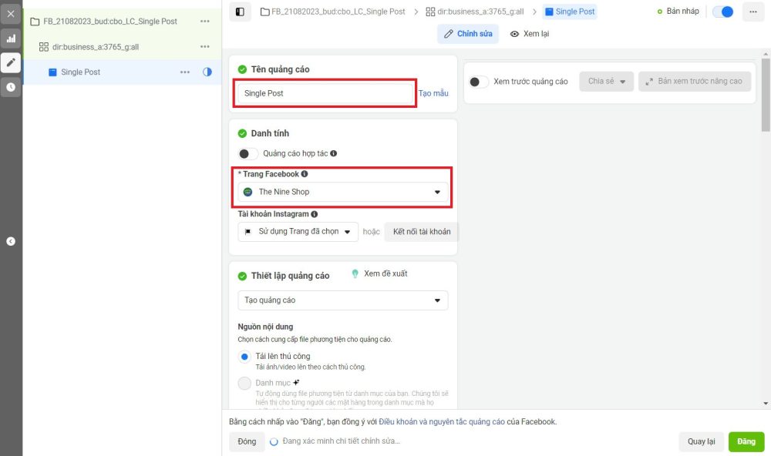Switch to Xem lại tab
This screenshot has height=456, width=771.
tap(530, 34)
